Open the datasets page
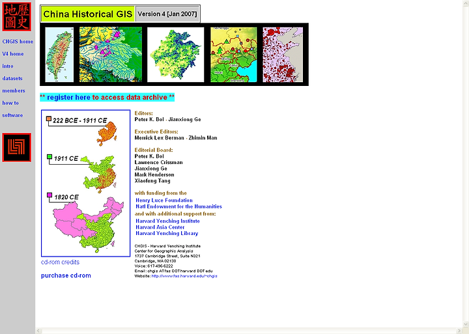 coord(12,78)
